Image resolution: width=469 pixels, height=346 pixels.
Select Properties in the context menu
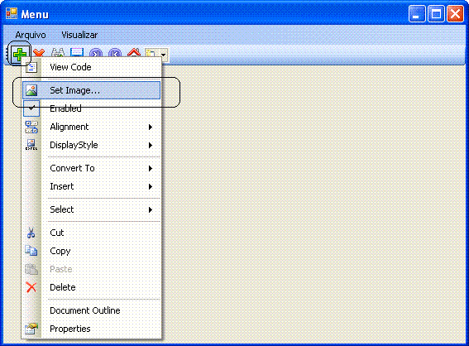click(91, 329)
